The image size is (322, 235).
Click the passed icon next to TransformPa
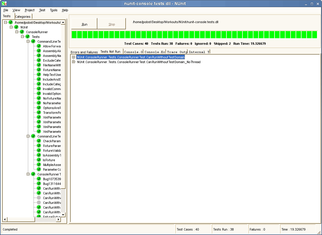point(39,112)
